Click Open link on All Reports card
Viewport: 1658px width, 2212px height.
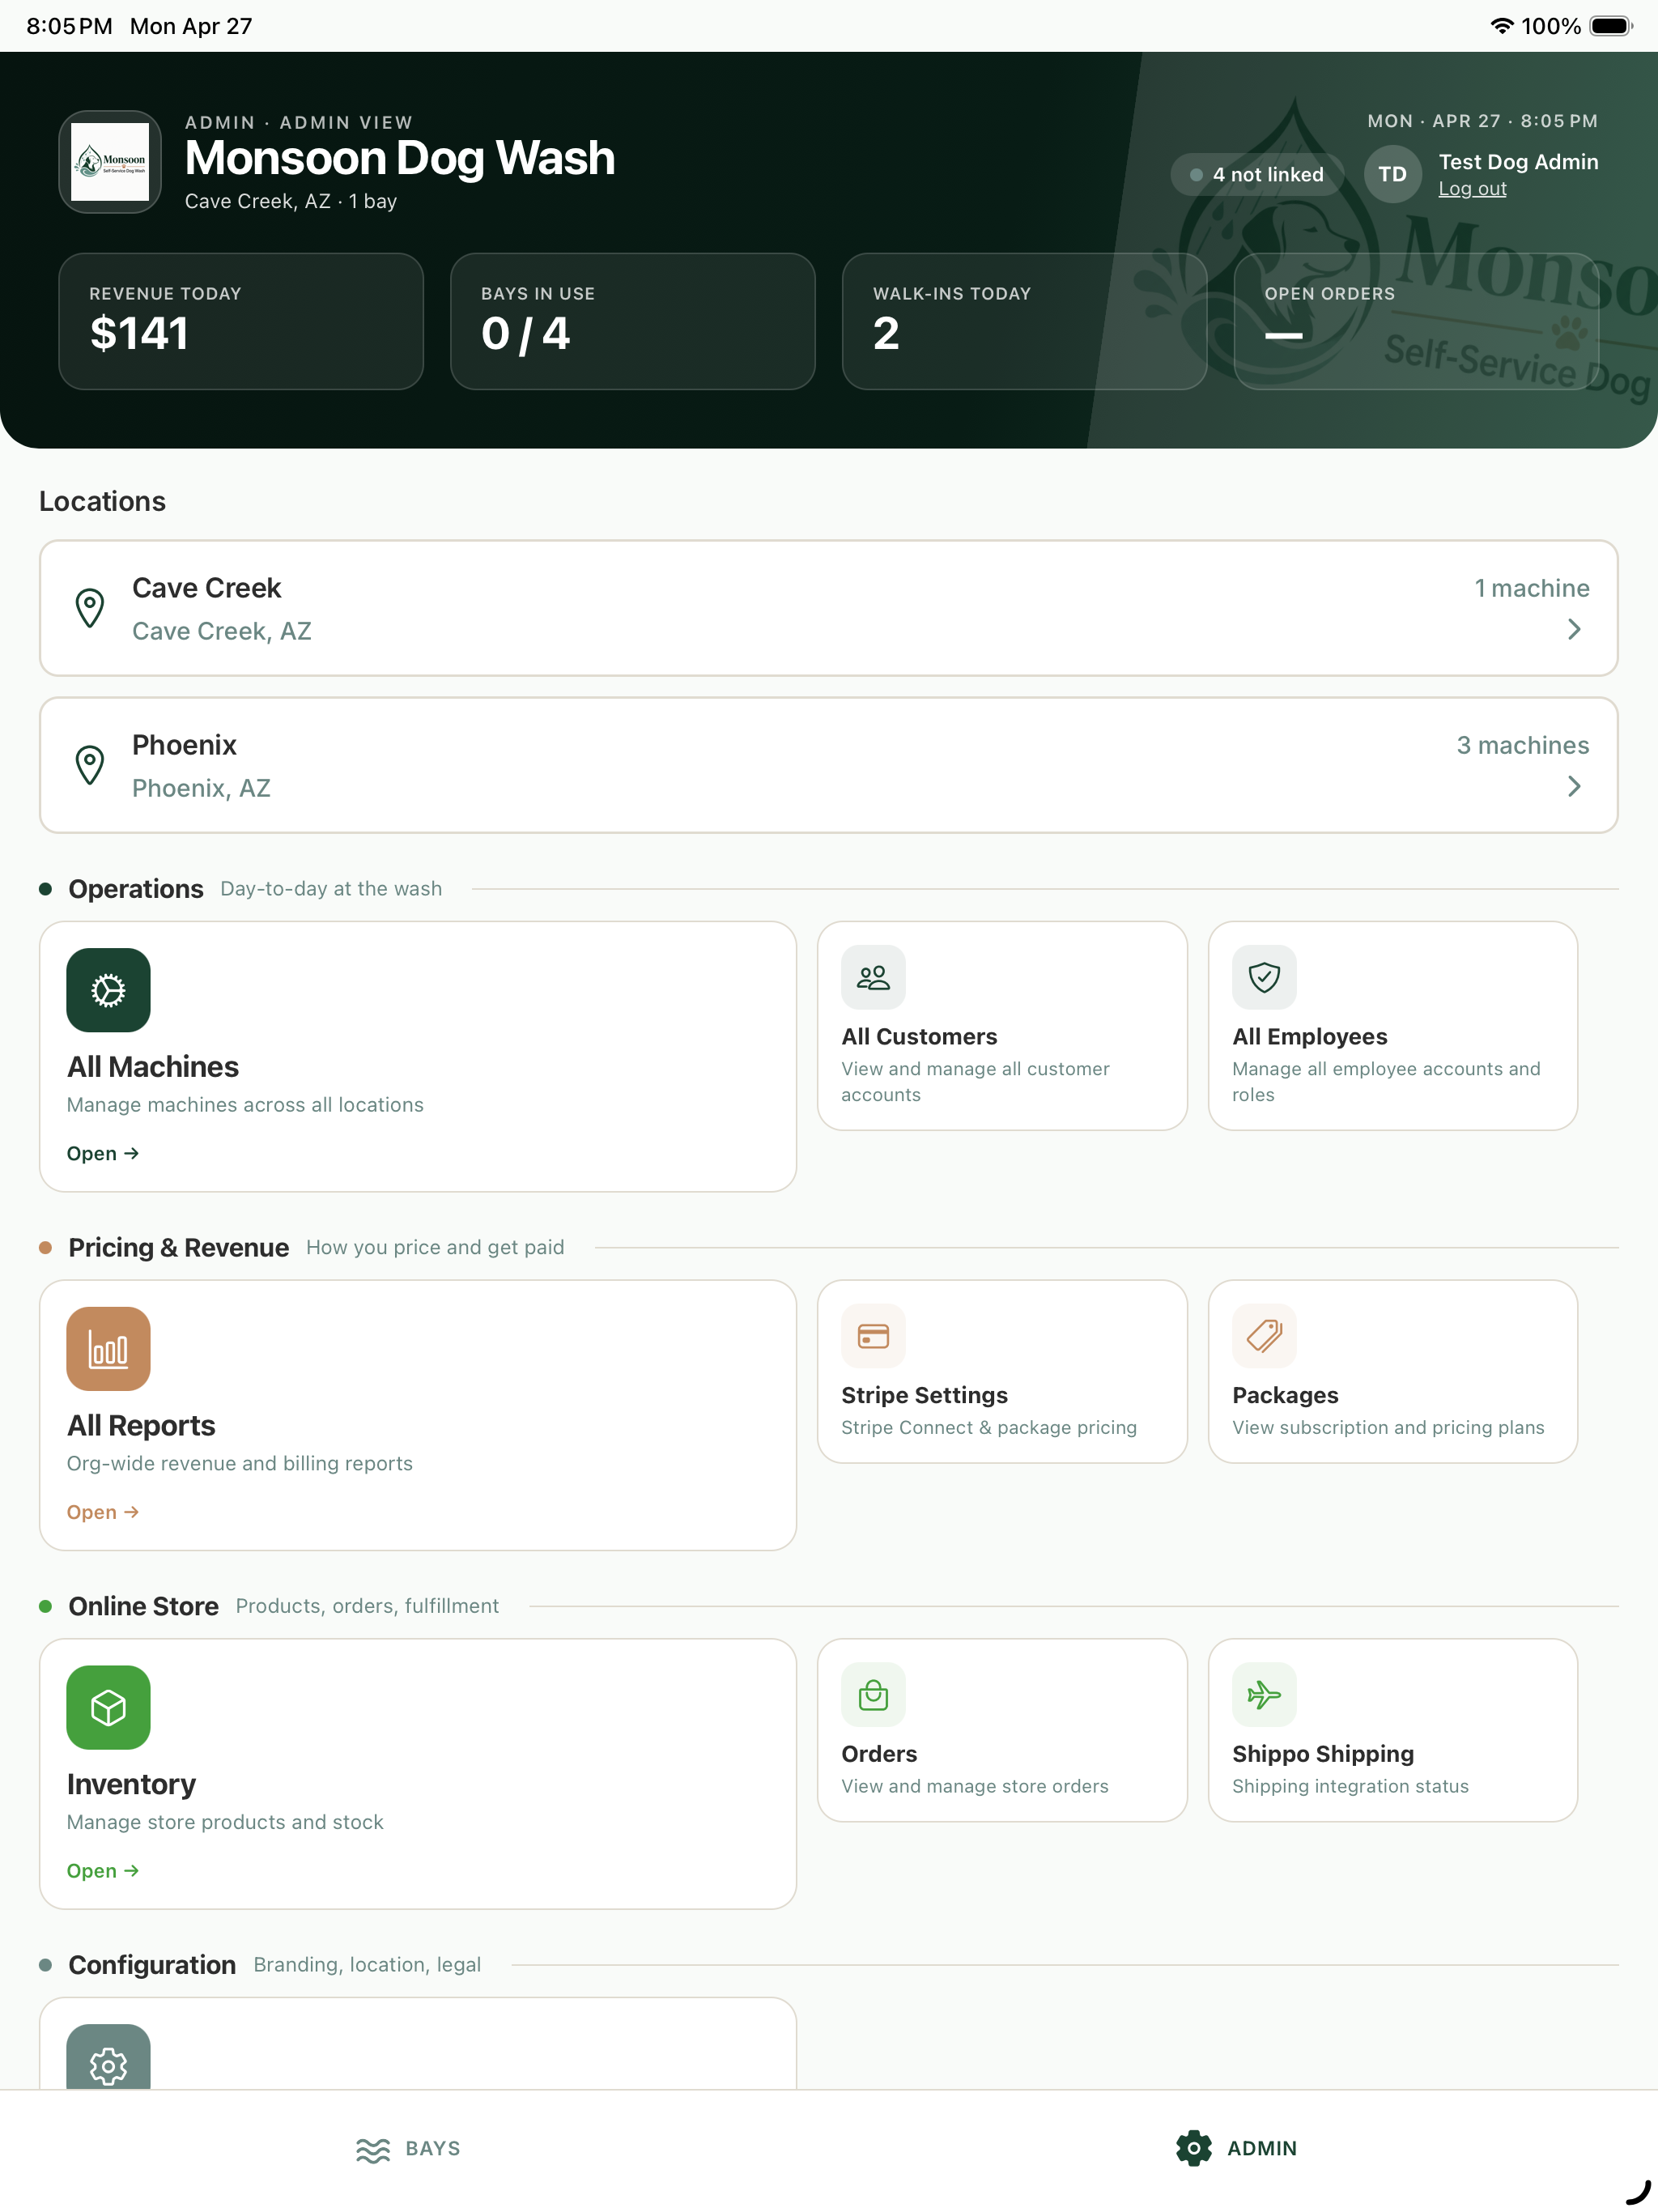(x=103, y=1513)
